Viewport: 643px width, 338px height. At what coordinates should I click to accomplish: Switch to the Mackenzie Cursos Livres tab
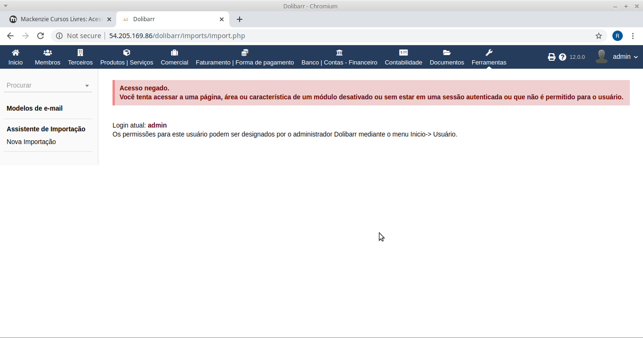point(61,19)
